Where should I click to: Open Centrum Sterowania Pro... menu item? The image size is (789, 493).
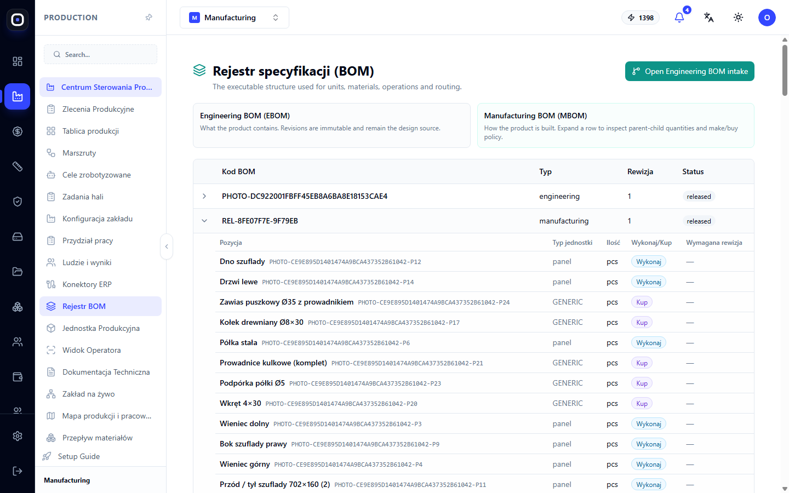[101, 87]
